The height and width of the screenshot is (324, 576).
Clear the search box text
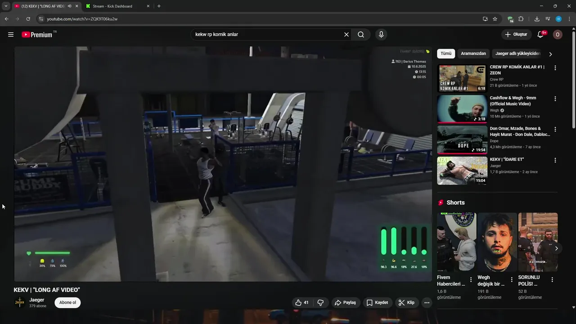346,35
